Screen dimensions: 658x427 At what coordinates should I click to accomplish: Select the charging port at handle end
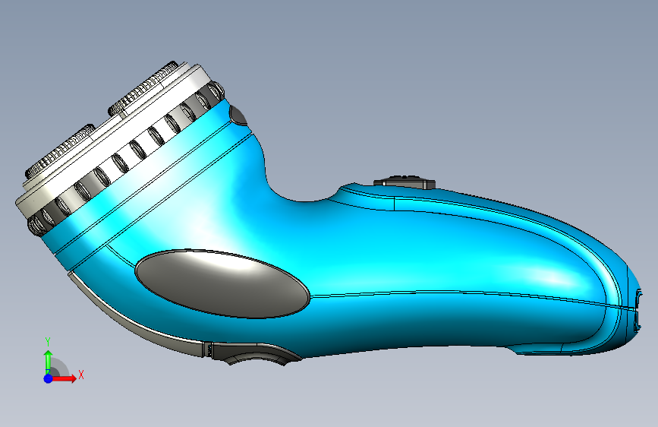[x=638, y=309]
